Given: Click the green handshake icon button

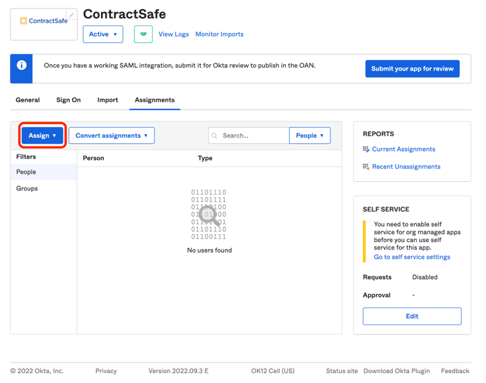Looking at the screenshot, I should pyautogui.click(x=143, y=34).
